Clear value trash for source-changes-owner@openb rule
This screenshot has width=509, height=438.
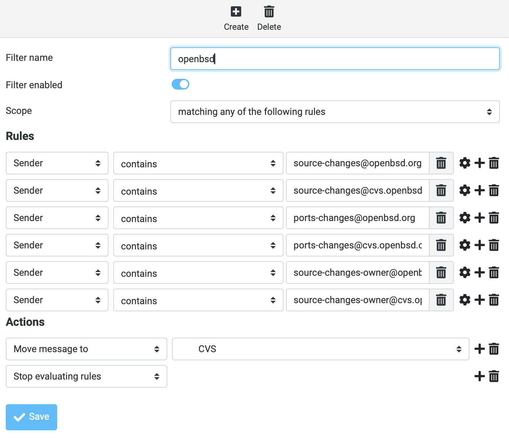click(x=441, y=272)
